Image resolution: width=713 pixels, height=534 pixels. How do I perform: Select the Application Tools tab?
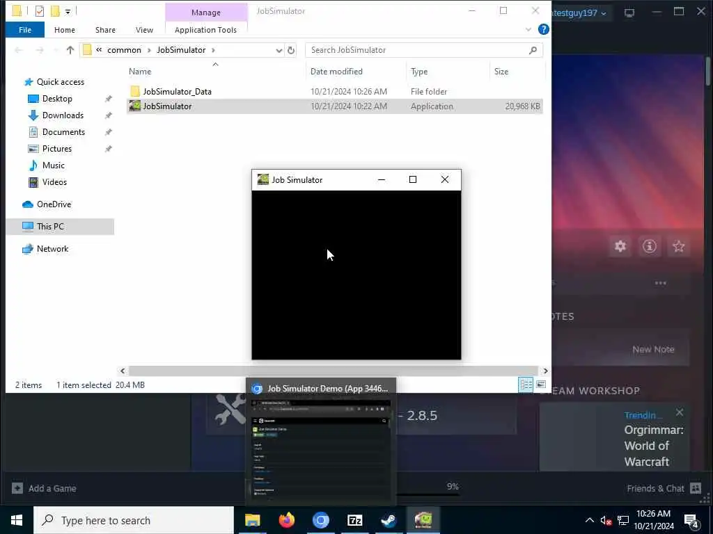(205, 30)
